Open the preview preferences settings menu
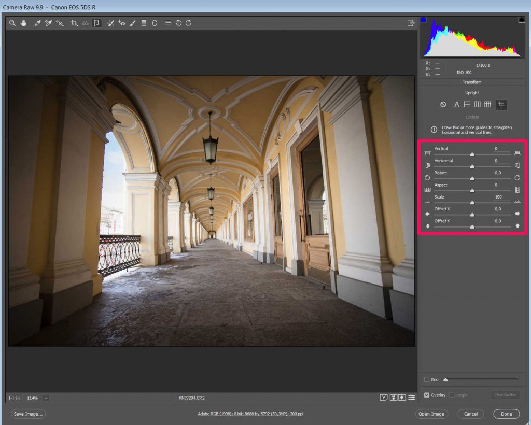The height and width of the screenshot is (425, 531). pos(411,398)
